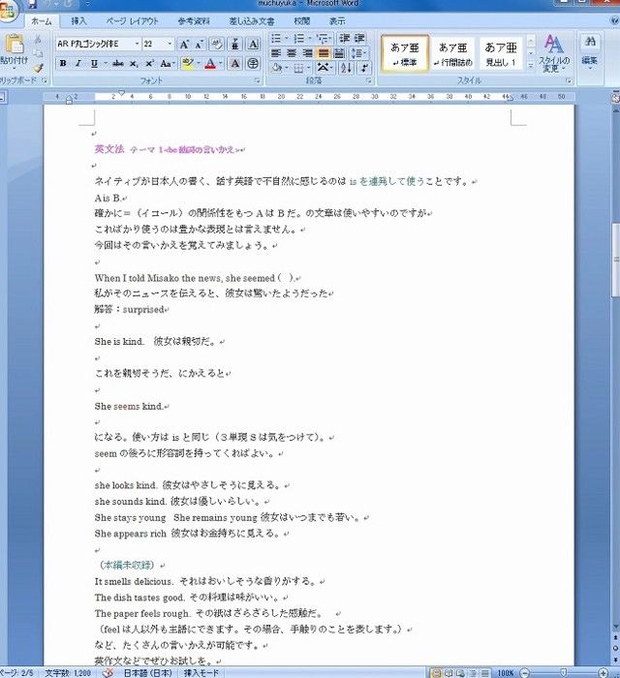Apply red font color with the A button
Image resolution: width=620 pixels, height=678 pixels.
210,64
